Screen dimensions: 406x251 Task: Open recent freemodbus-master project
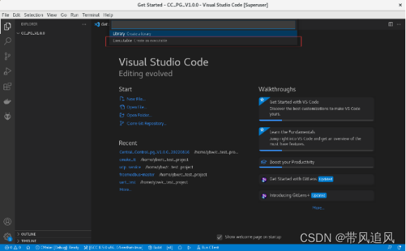pos(137,174)
